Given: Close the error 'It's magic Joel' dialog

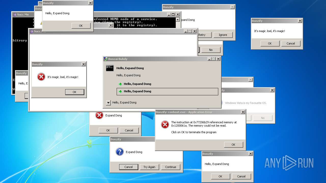Looking at the screenshot, I should [84, 64].
